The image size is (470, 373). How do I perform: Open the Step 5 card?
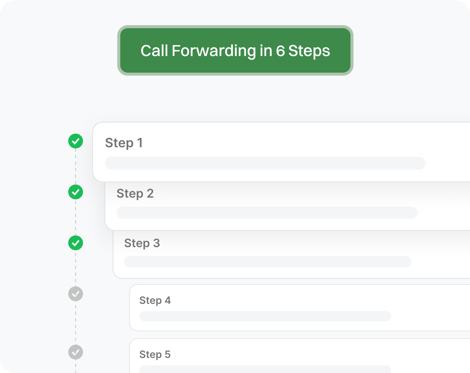click(300, 356)
